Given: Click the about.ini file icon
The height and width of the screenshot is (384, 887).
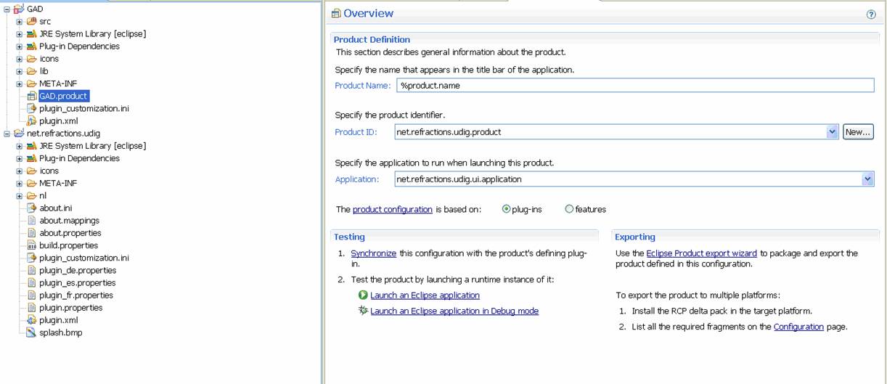Looking at the screenshot, I should [32, 208].
